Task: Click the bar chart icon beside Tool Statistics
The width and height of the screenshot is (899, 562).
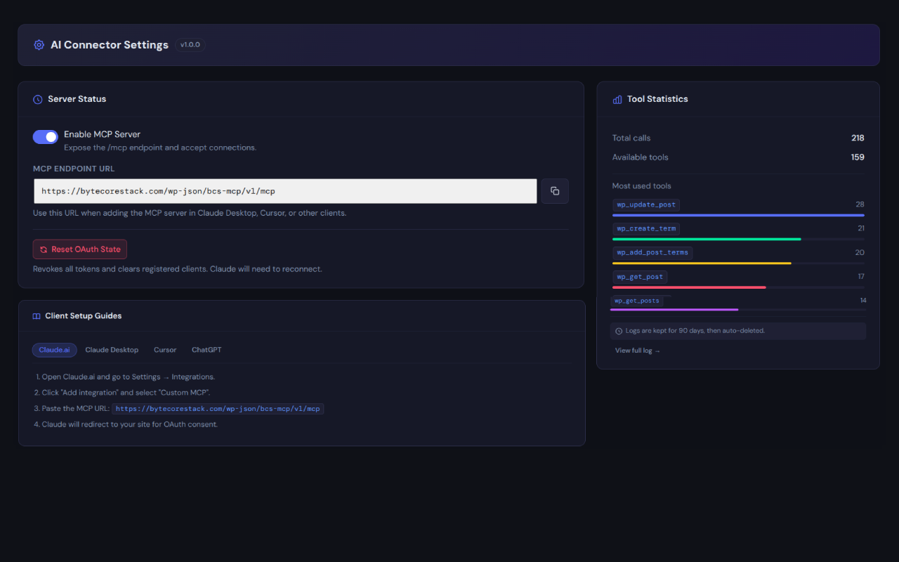Action: [617, 99]
